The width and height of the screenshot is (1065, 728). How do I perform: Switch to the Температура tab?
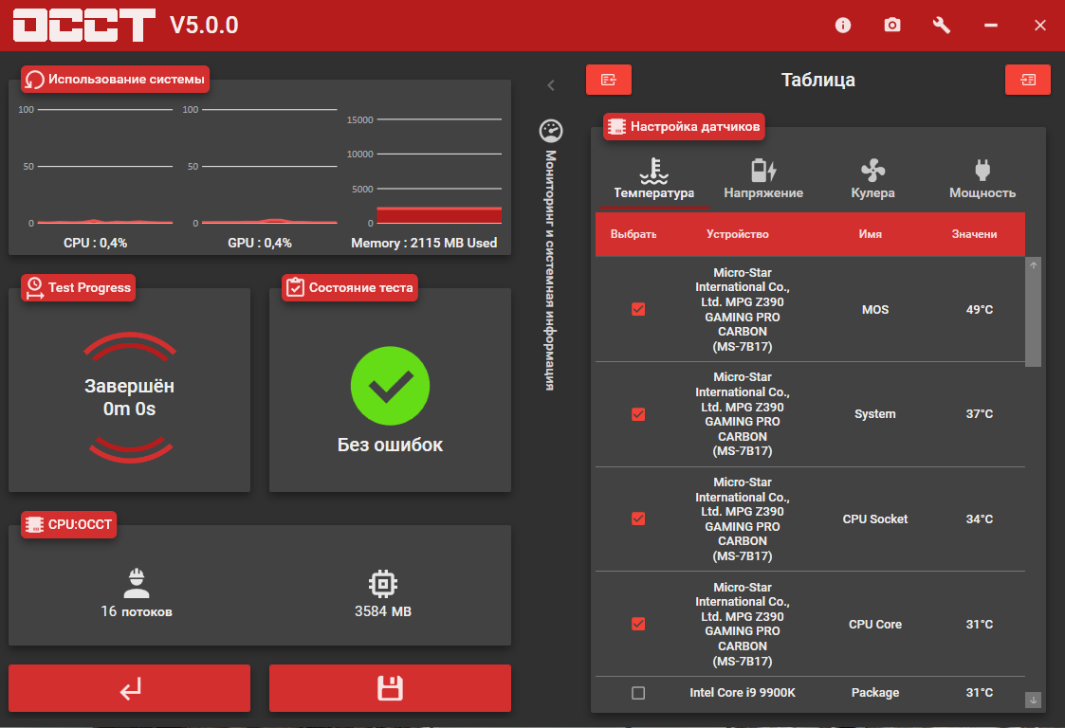tap(654, 179)
